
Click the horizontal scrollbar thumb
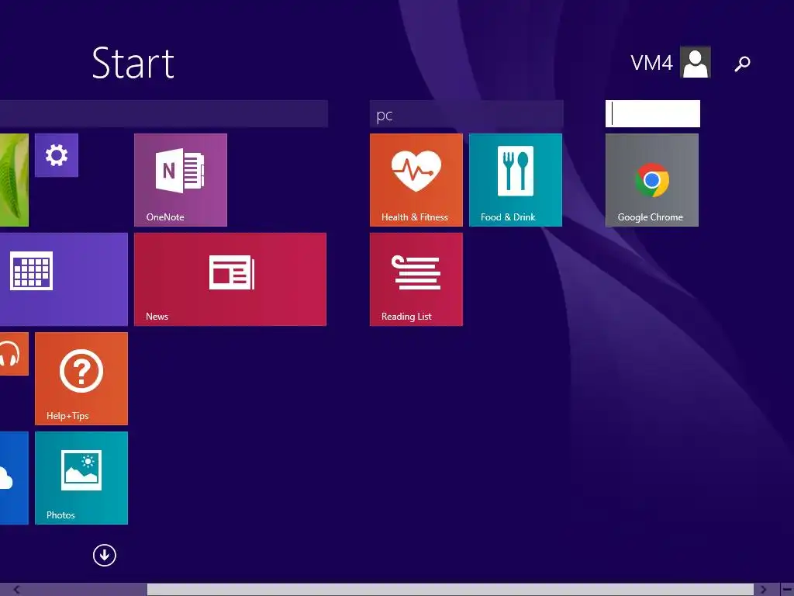click(451, 590)
